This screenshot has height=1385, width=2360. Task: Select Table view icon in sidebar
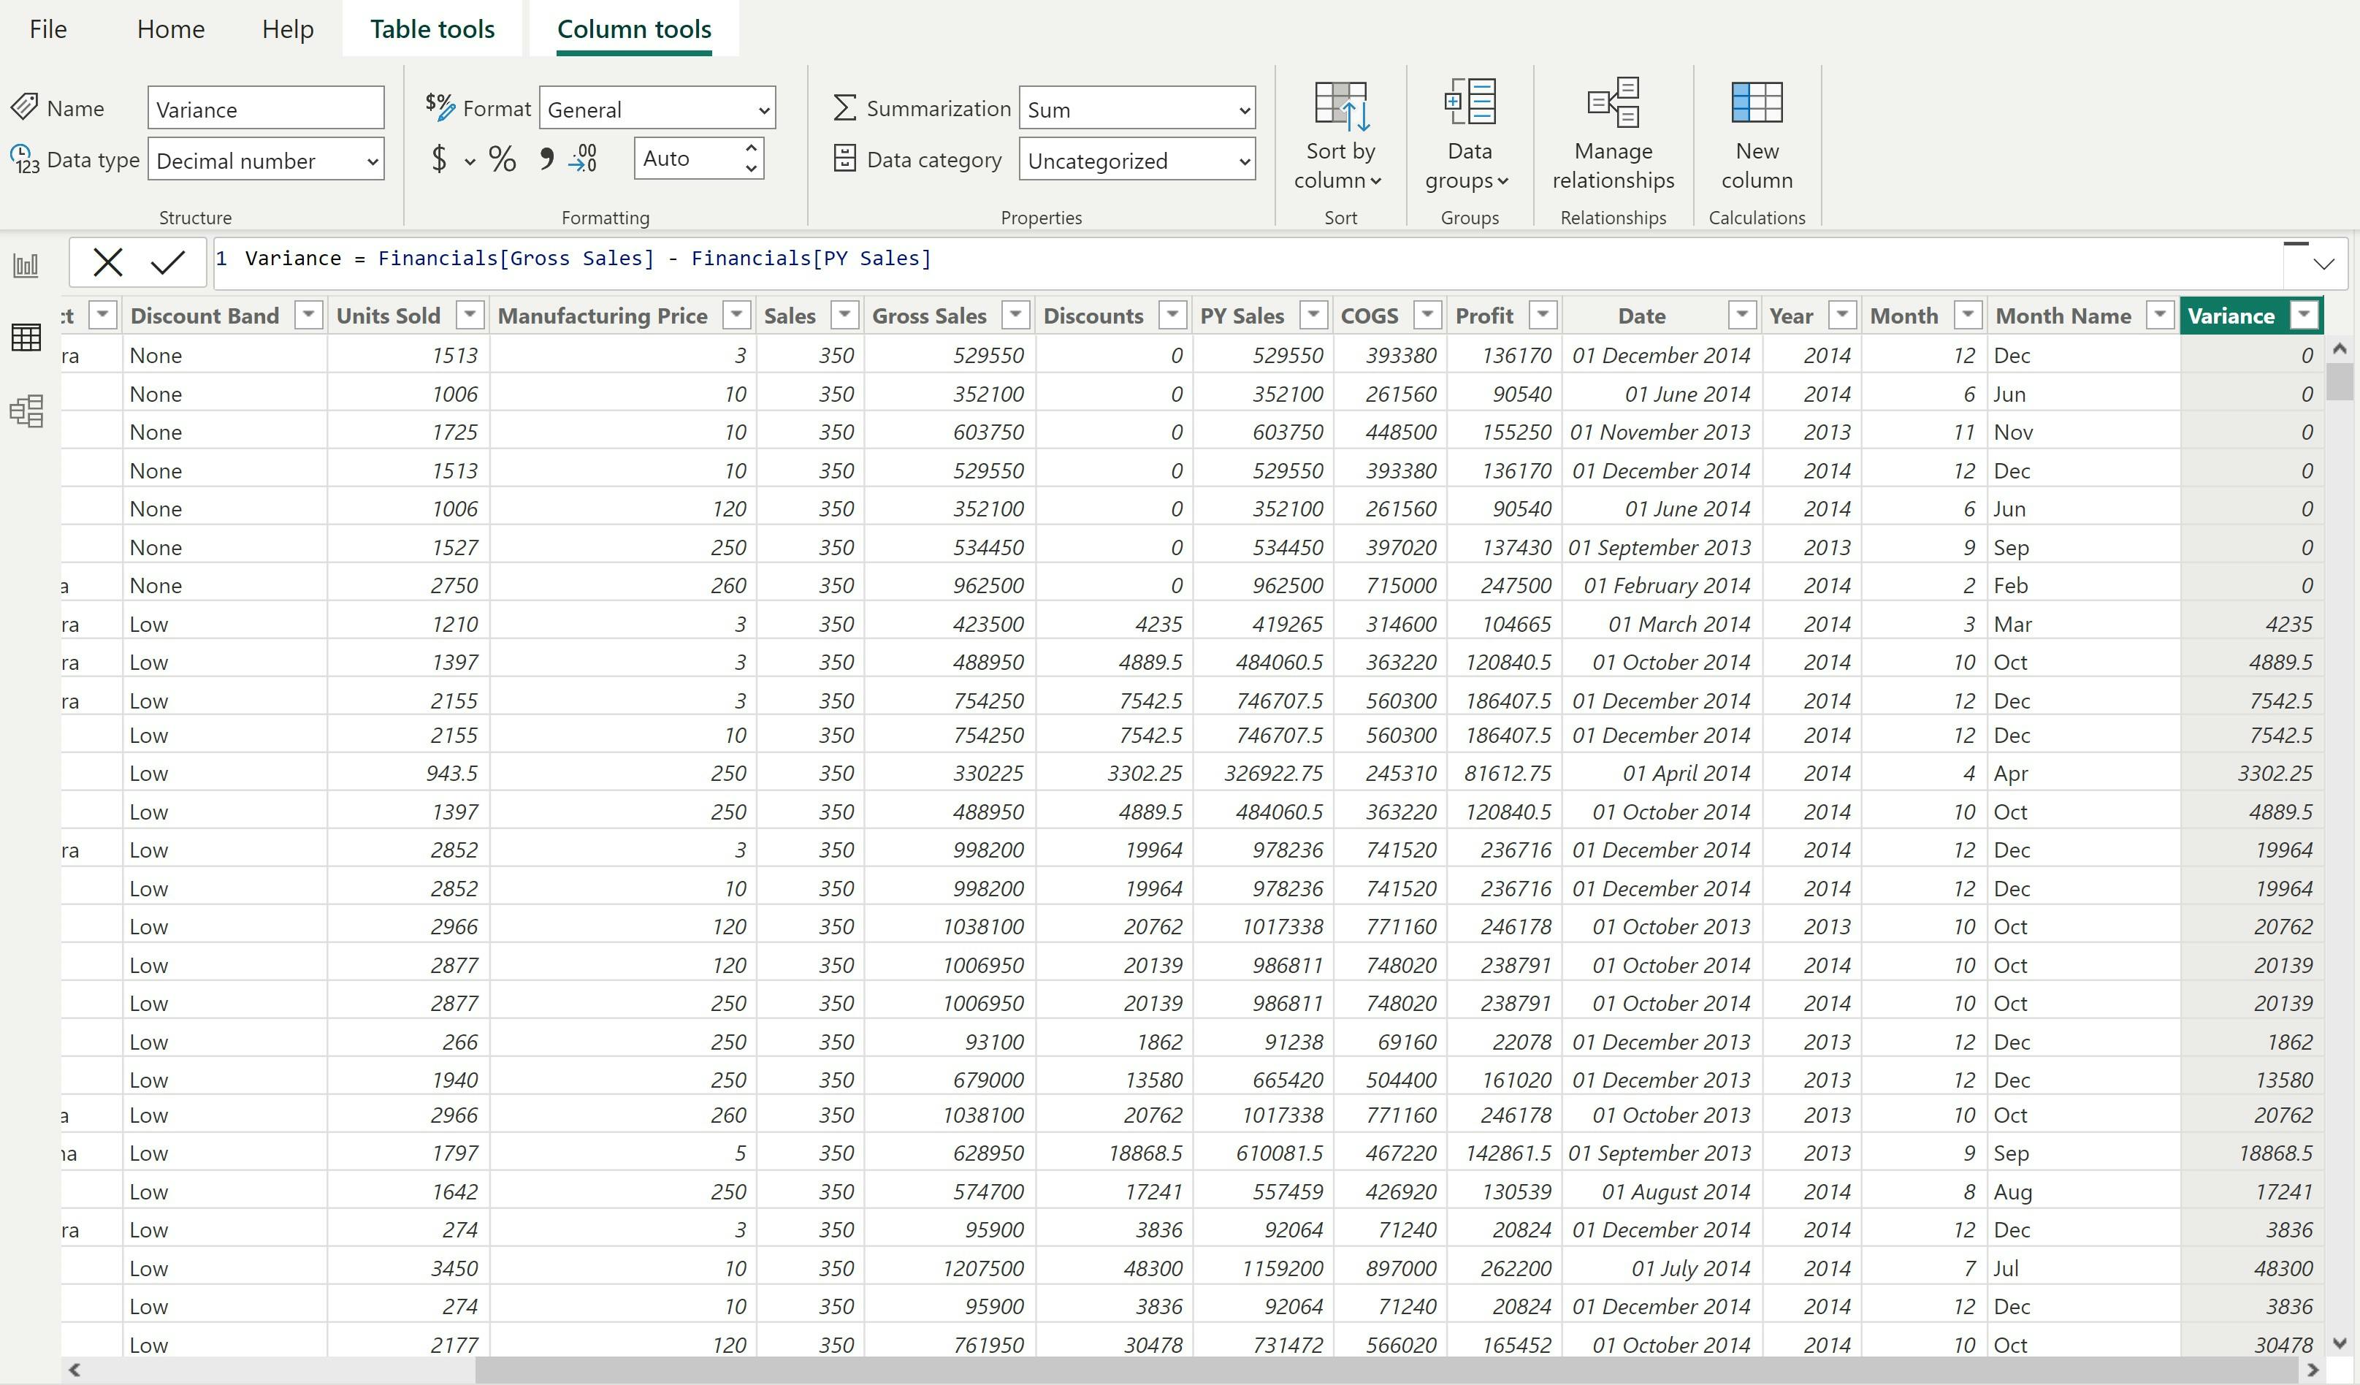tap(26, 338)
